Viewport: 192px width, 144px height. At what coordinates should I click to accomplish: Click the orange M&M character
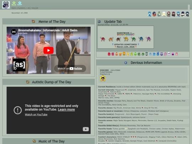point(111,39)
